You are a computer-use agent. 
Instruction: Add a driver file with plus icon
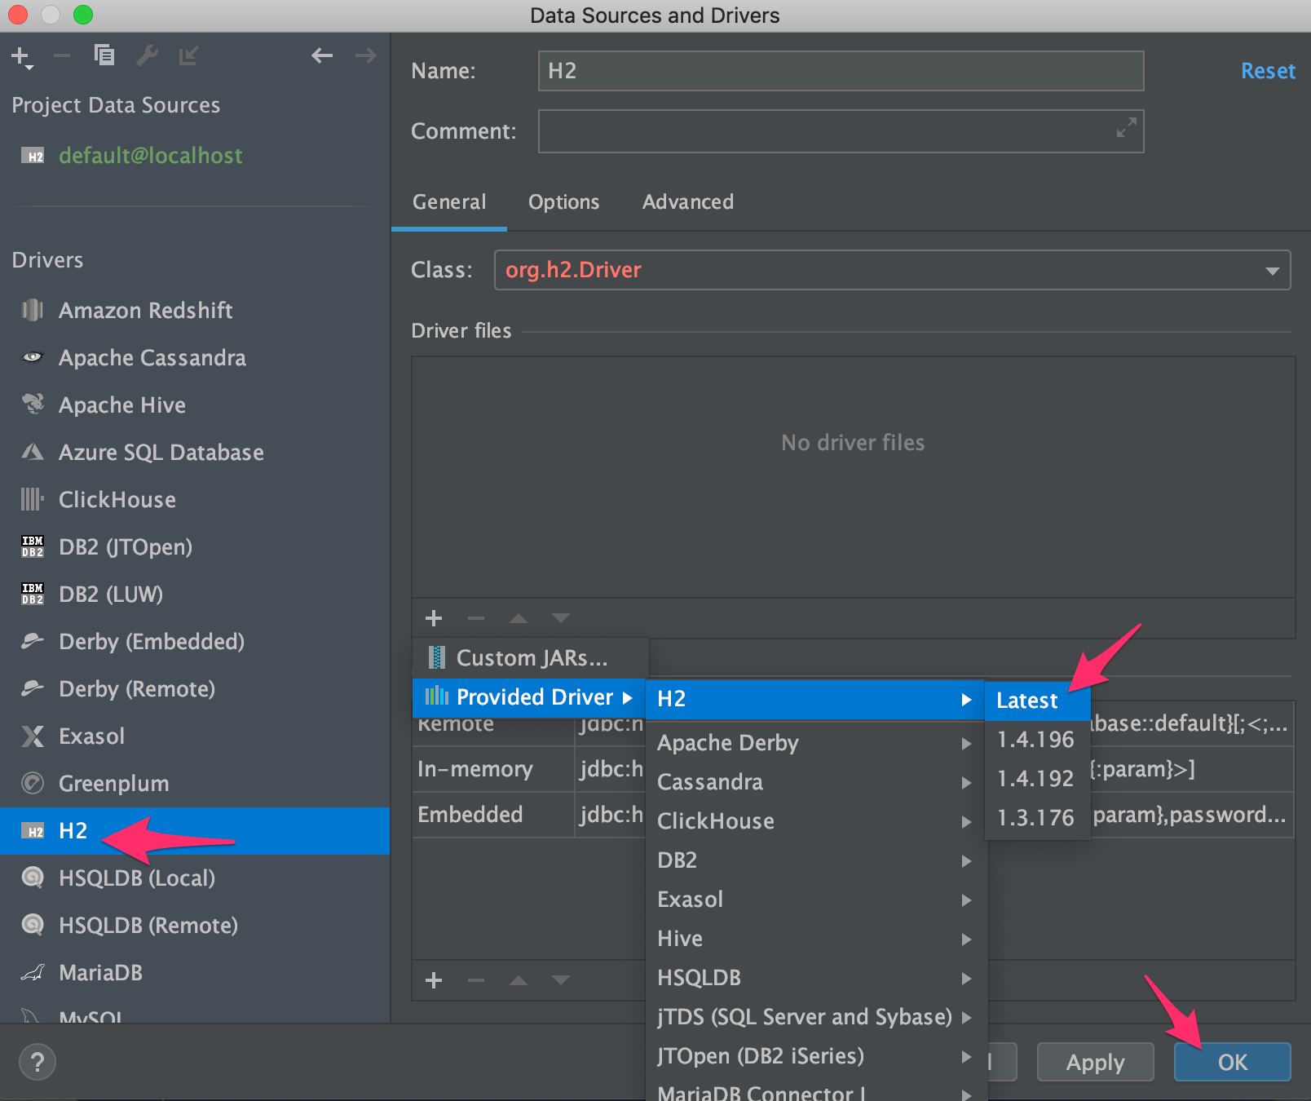pos(434,618)
